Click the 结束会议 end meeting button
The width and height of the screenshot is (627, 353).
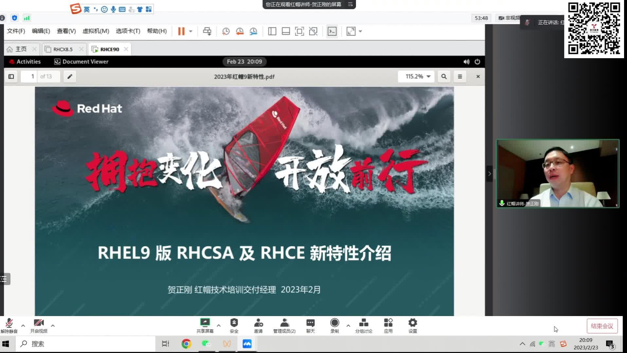[x=602, y=326]
